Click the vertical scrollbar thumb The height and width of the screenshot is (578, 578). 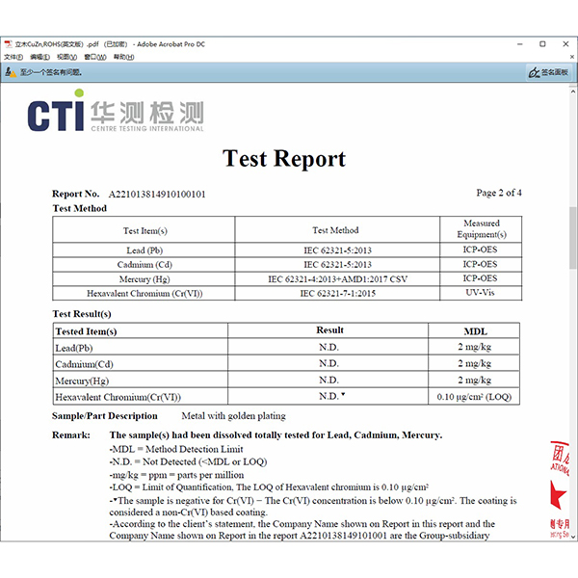(x=573, y=238)
